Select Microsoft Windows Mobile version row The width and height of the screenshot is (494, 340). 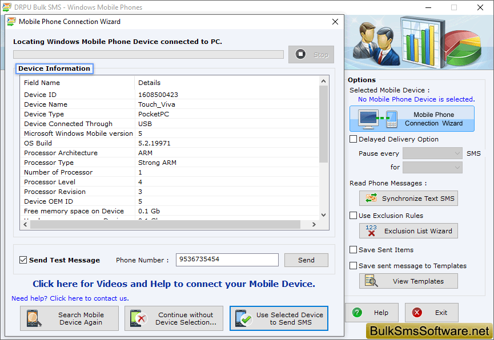click(x=170, y=133)
